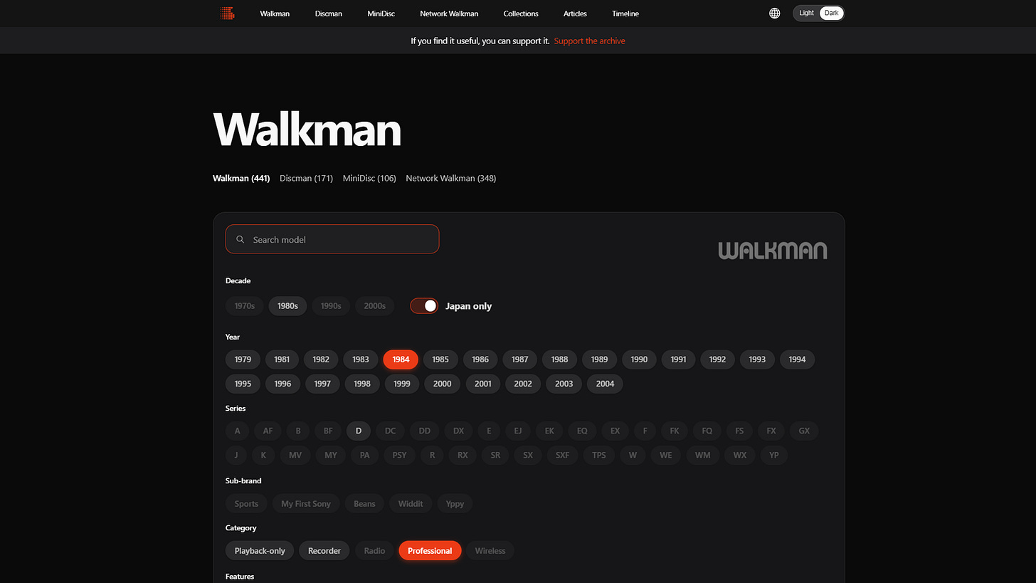
Task: Filter by year 2002
Action: click(523, 384)
